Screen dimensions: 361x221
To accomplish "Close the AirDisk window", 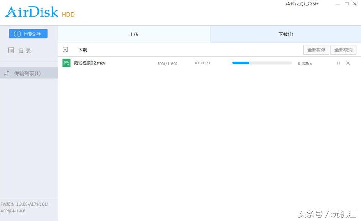I will 355,4.
